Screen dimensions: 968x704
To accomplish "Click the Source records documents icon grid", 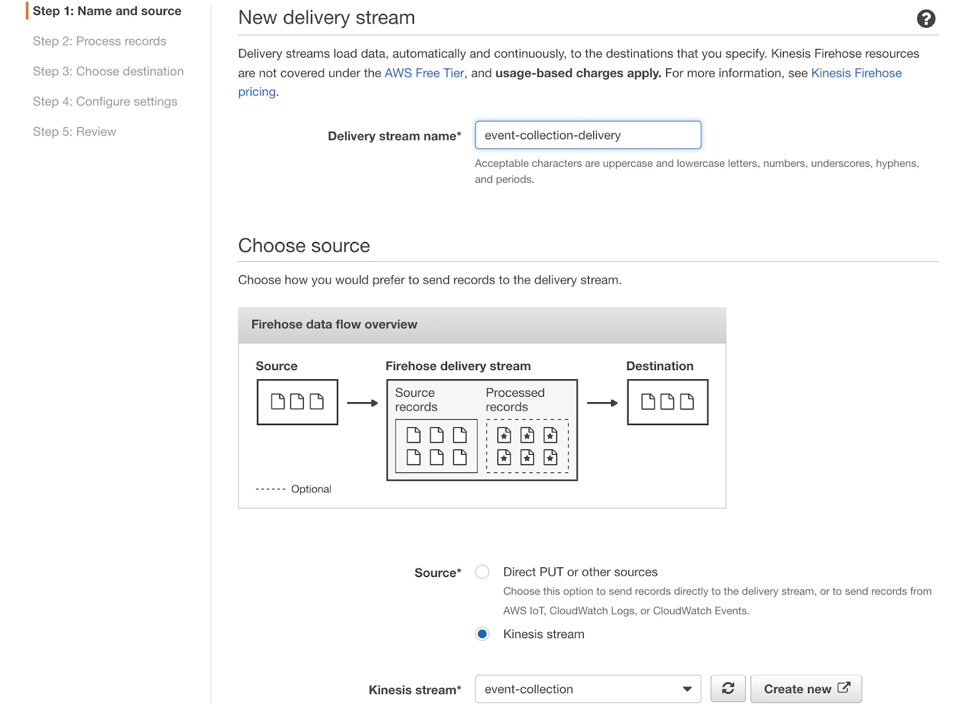I will 436,446.
